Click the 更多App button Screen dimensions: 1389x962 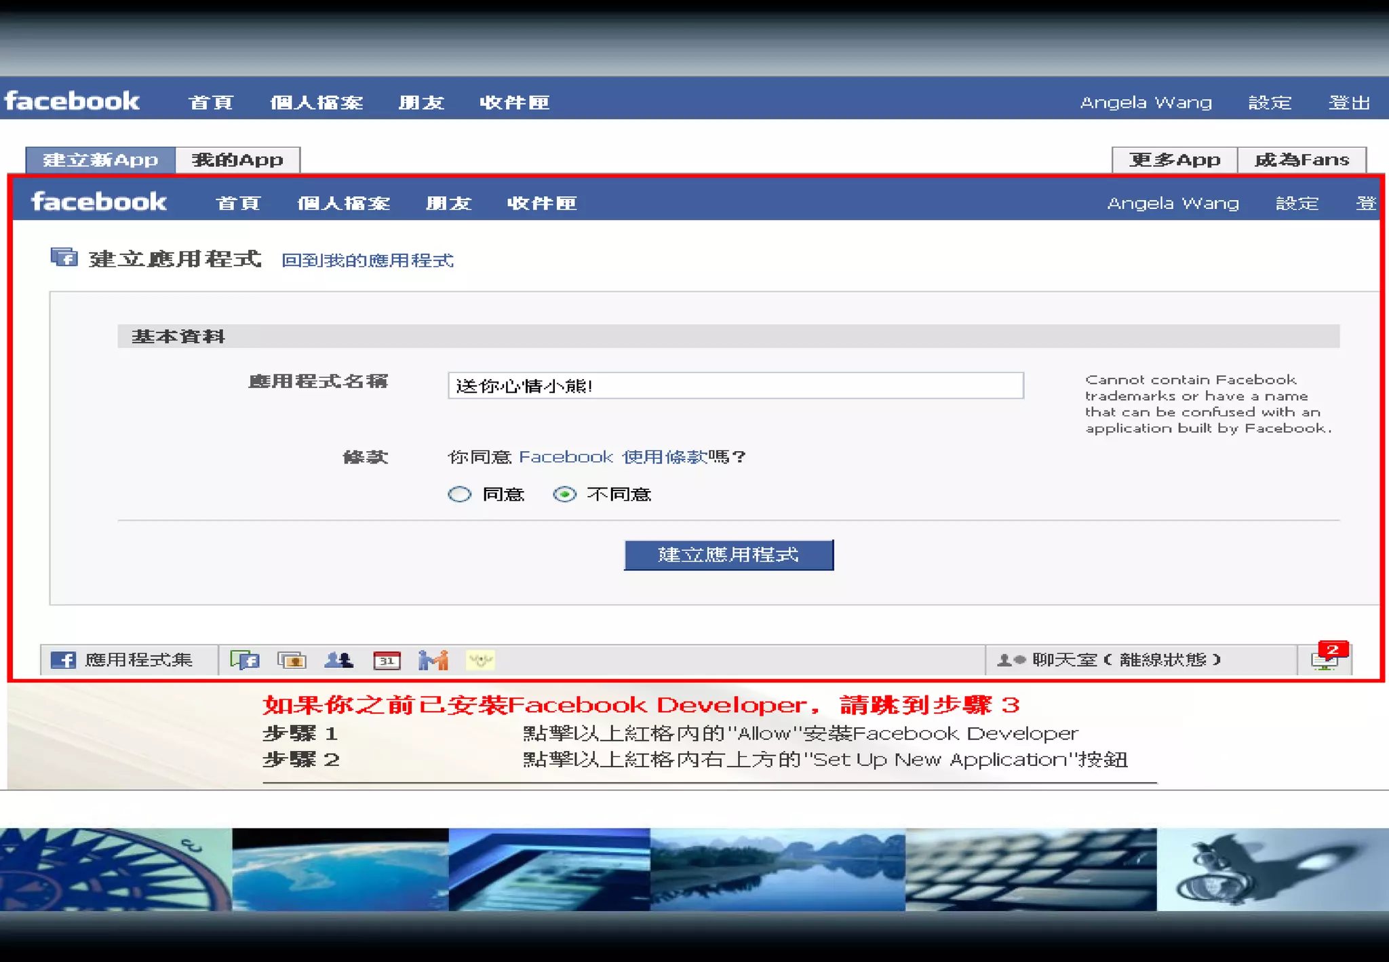[x=1174, y=160]
